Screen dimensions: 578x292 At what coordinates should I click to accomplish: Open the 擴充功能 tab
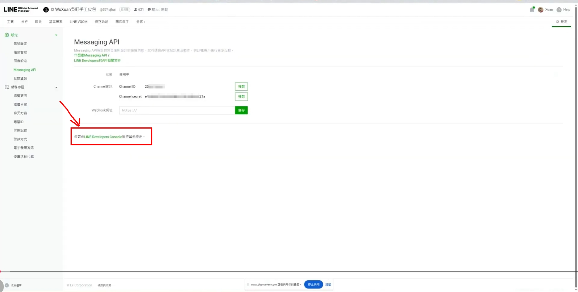pos(101,22)
